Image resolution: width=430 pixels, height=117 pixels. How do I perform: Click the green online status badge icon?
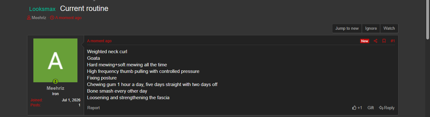(55, 81)
